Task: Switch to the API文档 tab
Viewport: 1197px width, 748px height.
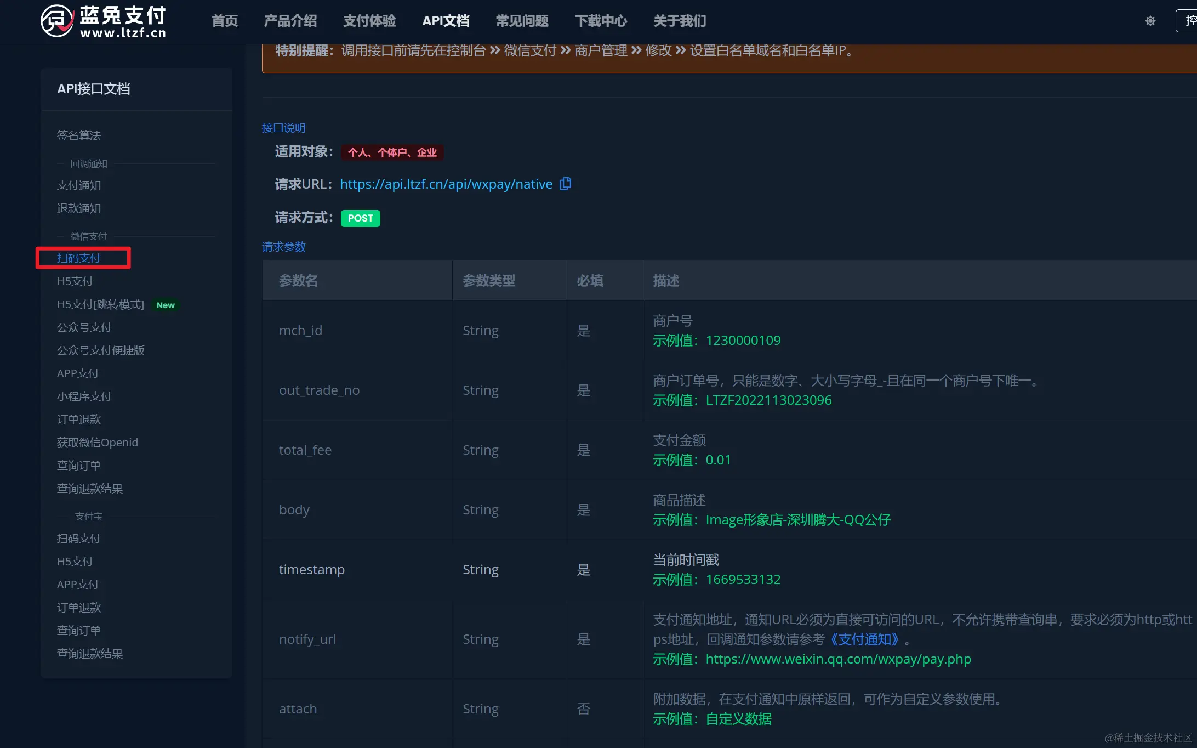Action: click(x=446, y=21)
